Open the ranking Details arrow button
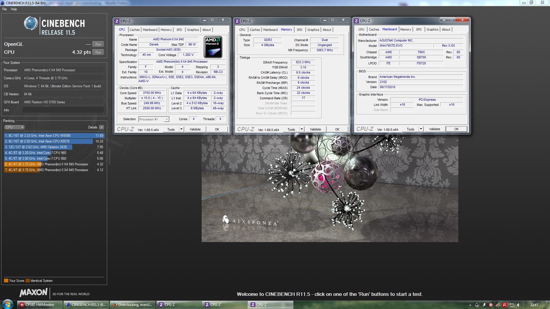 click(102, 127)
